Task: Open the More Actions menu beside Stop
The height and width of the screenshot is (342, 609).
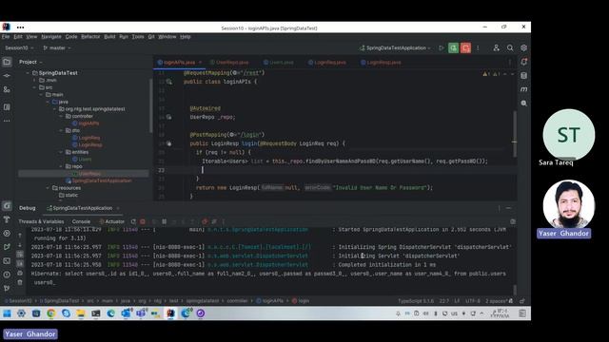Action: coord(478,47)
